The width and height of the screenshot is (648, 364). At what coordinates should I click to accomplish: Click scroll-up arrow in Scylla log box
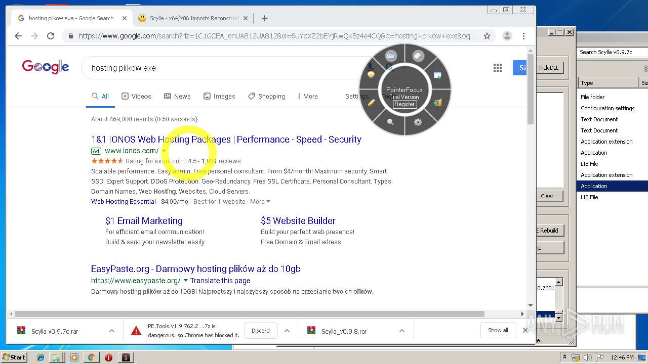pyautogui.click(x=559, y=282)
